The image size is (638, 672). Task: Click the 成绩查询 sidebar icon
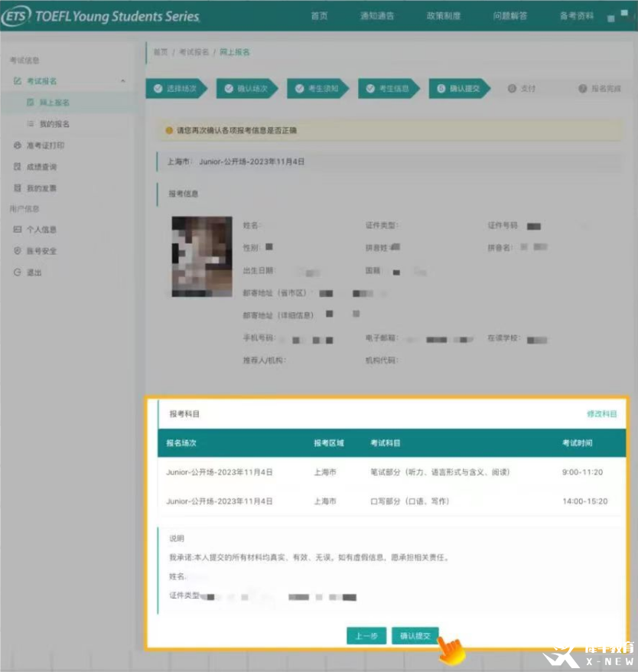pyautogui.click(x=17, y=166)
